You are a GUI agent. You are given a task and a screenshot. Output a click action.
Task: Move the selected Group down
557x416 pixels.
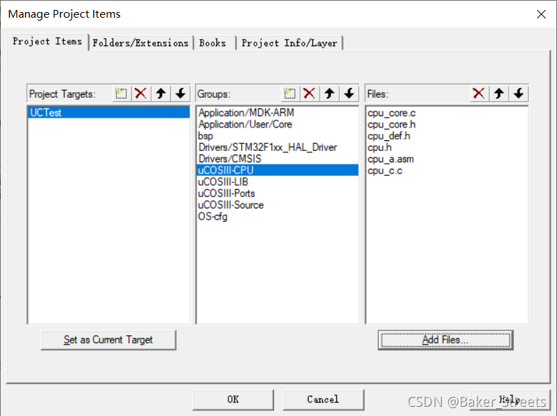coord(349,94)
